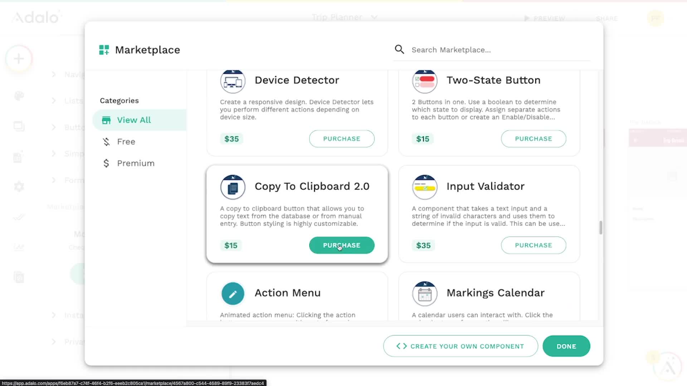Click the Two-State Button component icon
Image resolution: width=687 pixels, height=386 pixels.
(424, 81)
